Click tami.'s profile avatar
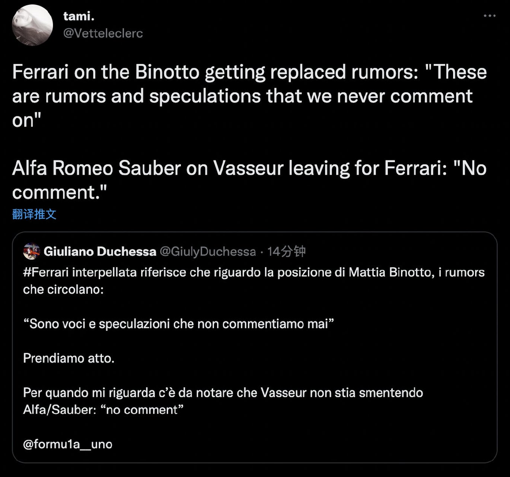This screenshot has width=510, height=477. 32,25
